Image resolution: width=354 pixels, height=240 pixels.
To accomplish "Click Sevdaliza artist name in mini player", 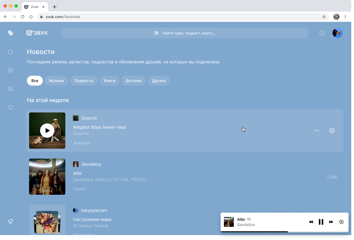I will 246,225.
